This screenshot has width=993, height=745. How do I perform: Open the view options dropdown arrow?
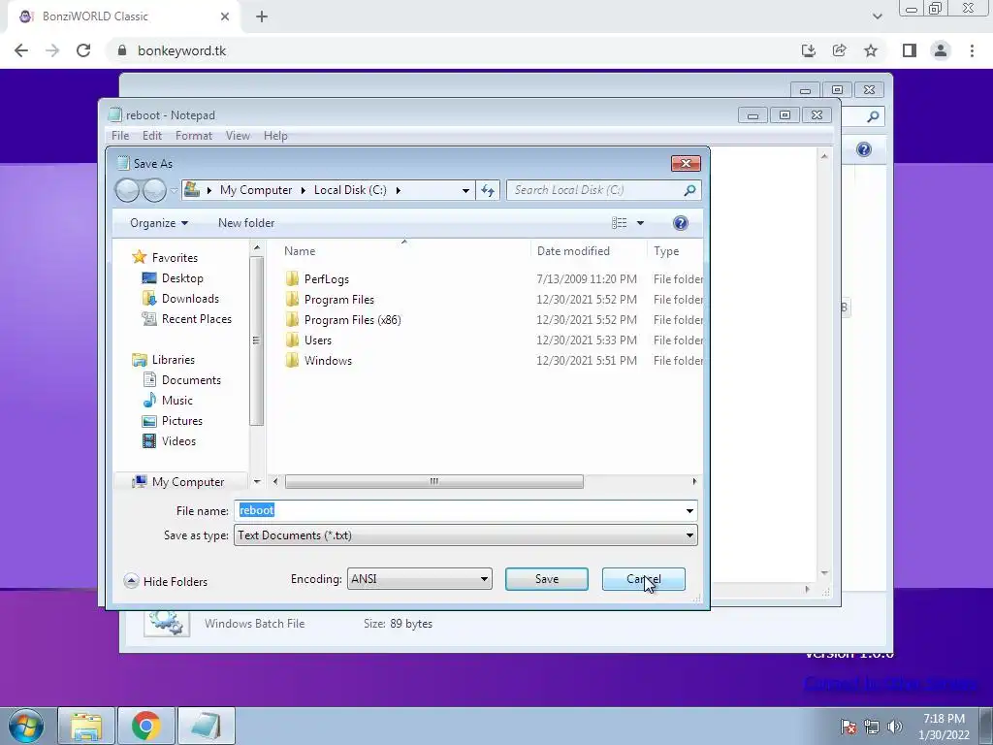click(x=640, y=223)
